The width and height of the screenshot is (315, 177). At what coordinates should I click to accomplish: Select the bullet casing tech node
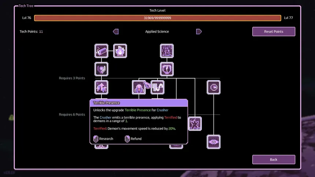[x=101, y=51]
